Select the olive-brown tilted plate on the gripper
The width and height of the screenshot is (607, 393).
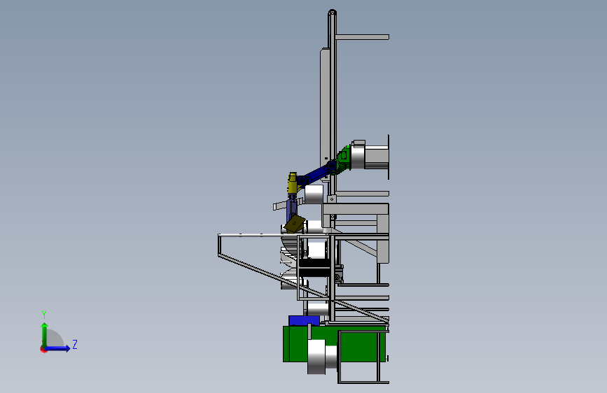tap(295, 224)
